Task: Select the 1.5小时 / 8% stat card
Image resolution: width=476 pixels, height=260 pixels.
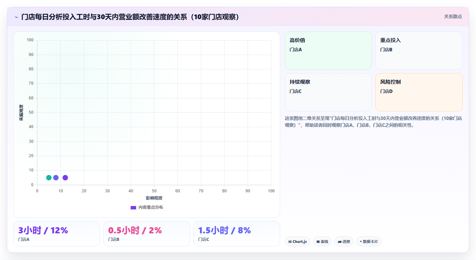Action: click(x=237, y=234)
